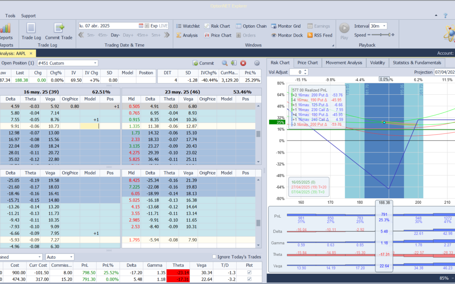
Task: Step forward one day with Day+
Action: (128, 35)
